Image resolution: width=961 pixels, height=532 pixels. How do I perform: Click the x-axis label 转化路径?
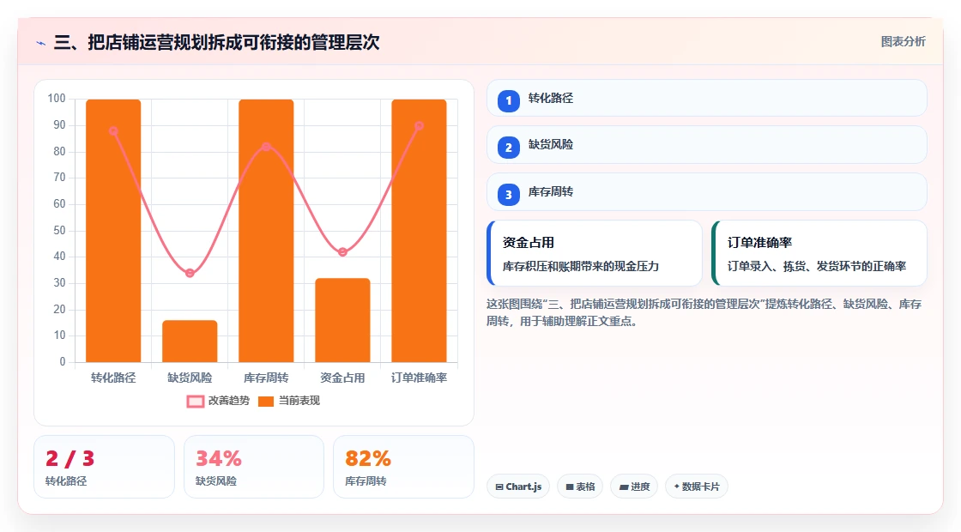(x=113, y=378)
